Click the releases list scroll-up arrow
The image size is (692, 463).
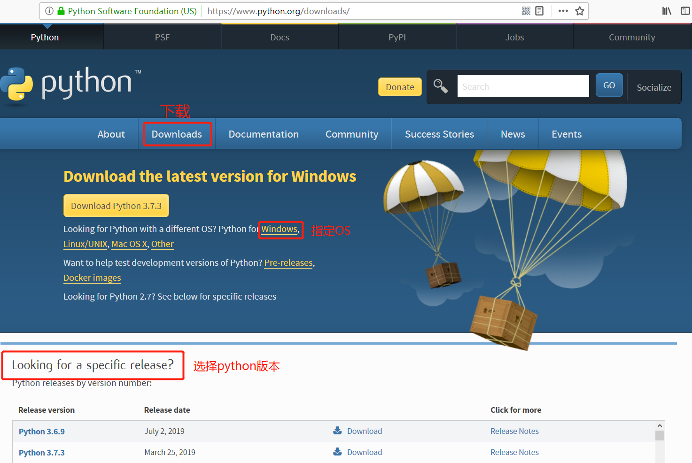660,425
